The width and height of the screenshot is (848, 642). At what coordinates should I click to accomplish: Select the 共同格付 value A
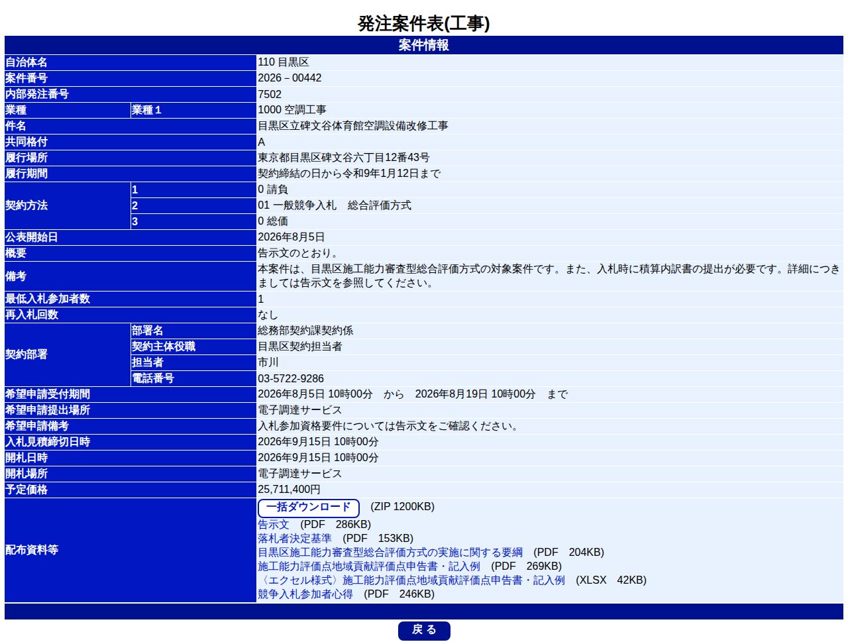tap(262, 142)
